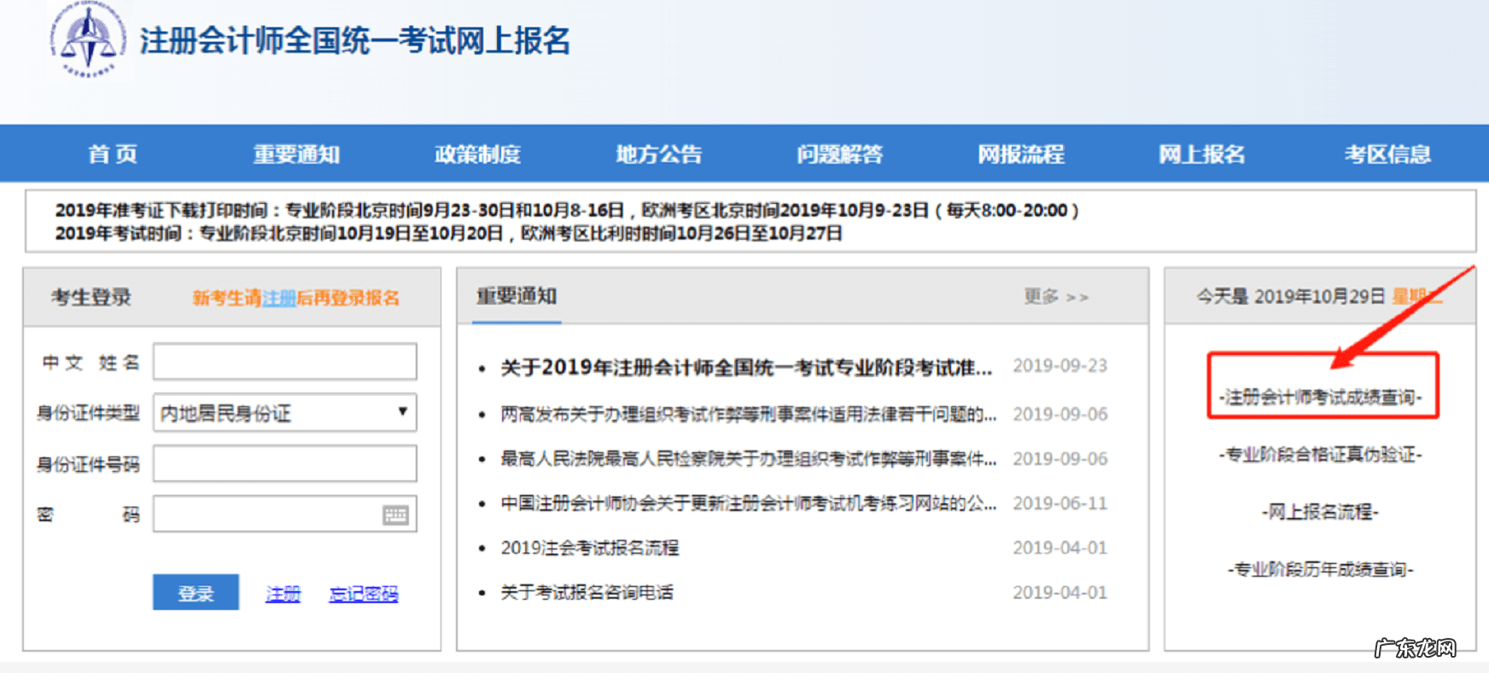Screen dimensions: 1489x673
Task: Open notice 中国注册会计师协会关于更新
Action: (x=748, y=503)
